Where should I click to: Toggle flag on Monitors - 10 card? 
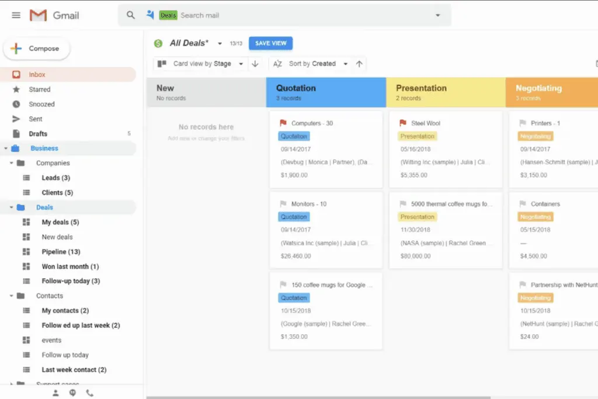coord(283,204)
